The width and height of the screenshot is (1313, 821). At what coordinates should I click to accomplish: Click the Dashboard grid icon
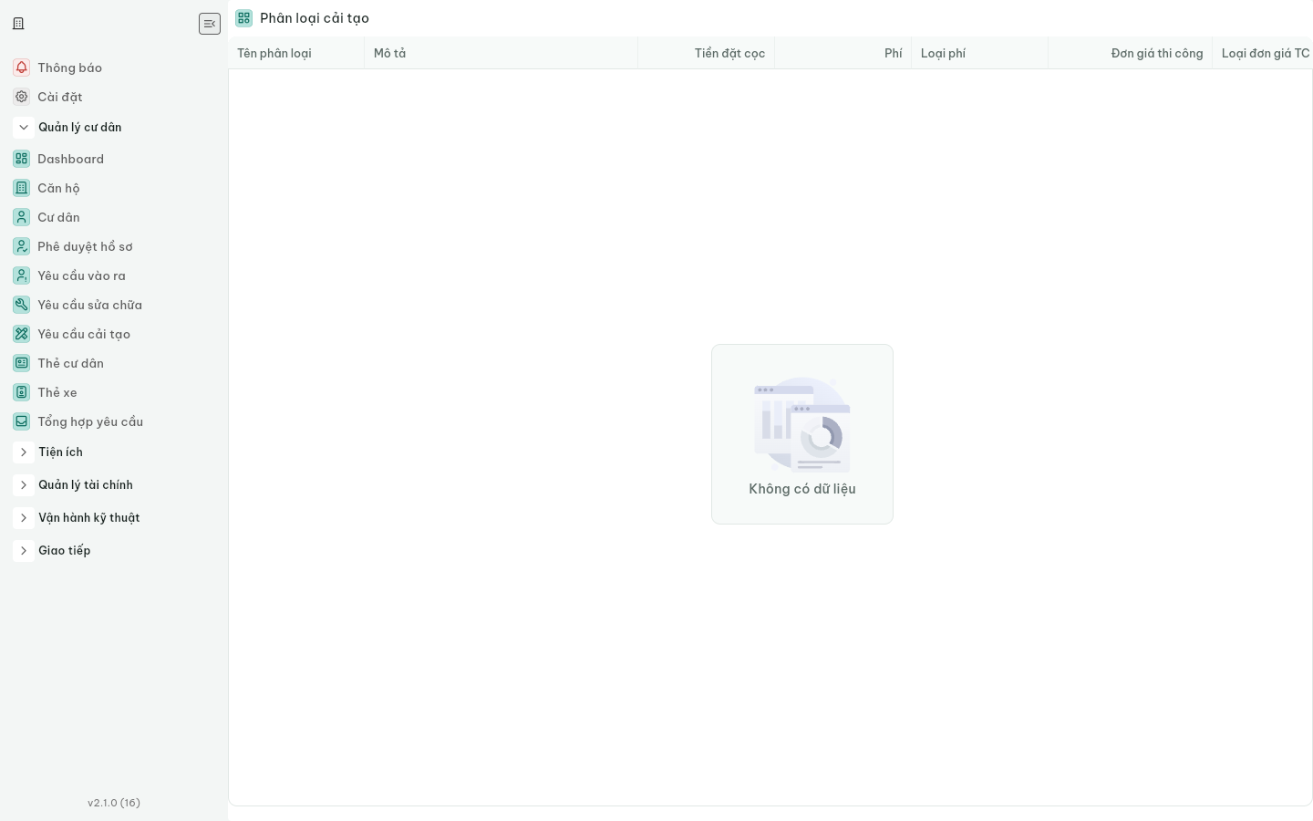[x=22, y=159]
